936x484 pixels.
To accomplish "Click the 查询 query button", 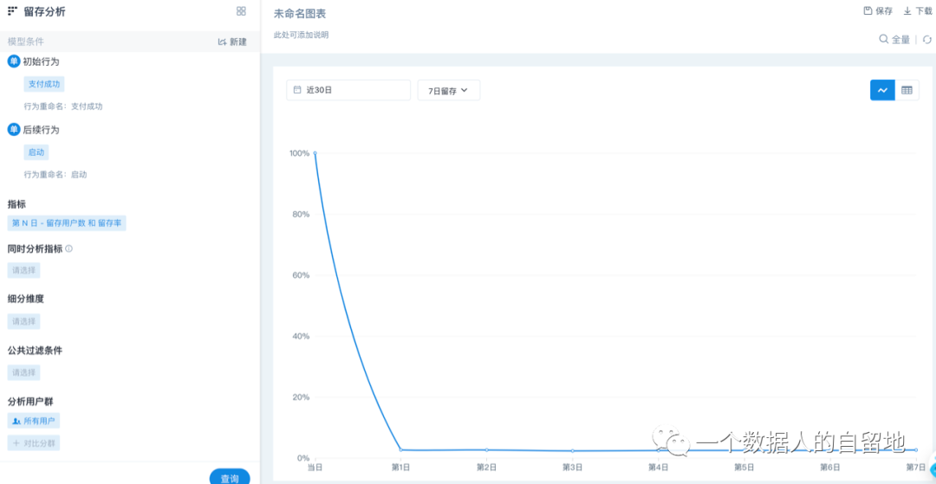I will [230, 478].
